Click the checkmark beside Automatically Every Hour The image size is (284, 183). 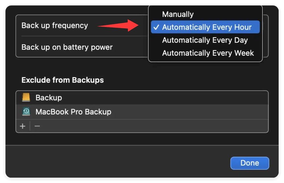(x=156, y=27)
